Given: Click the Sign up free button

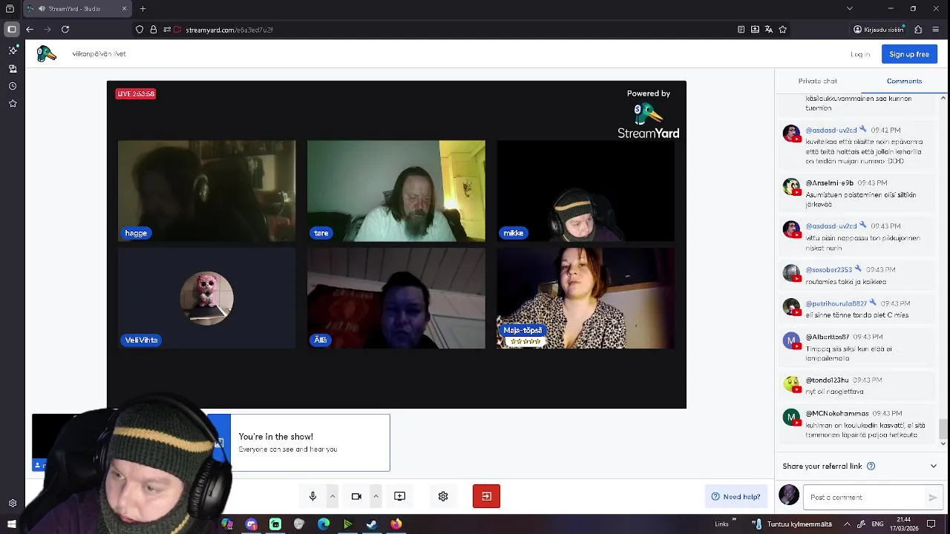Looking at the screenshot, I should click(909, 54).
